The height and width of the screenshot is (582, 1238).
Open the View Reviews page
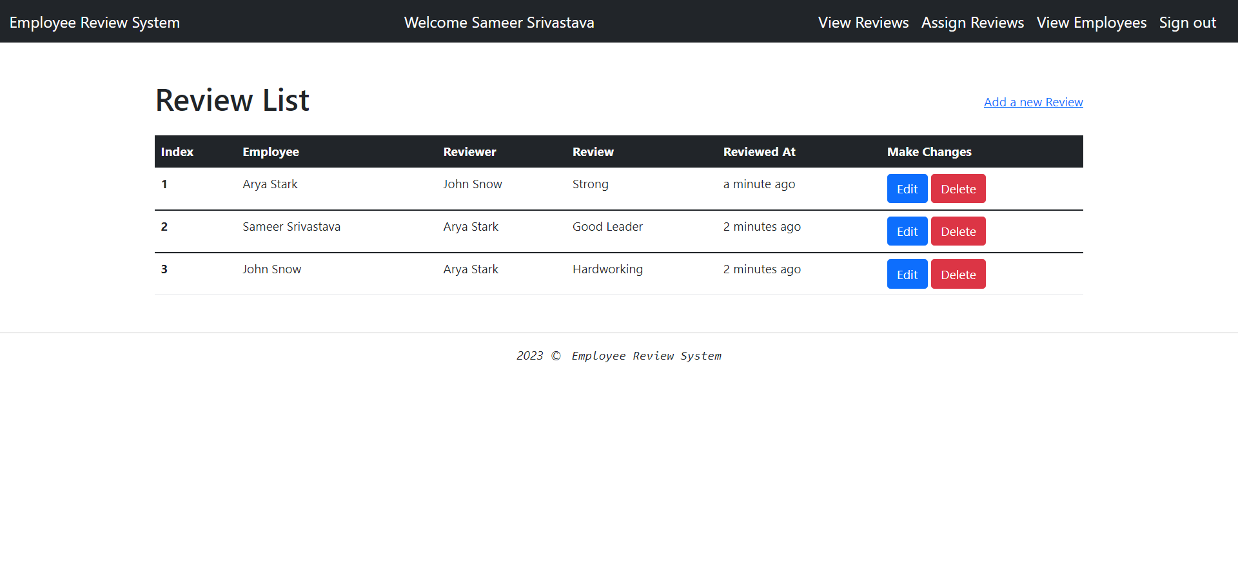[x=863, y=22]
